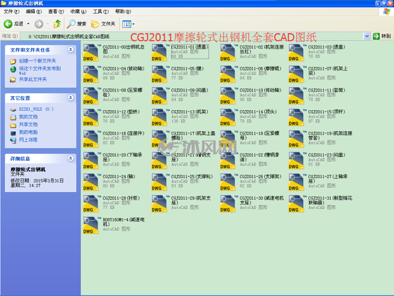Select CGJ2011-05 (键) DWG icon
This screenshot has width=394, height=296.
[160, 74]
